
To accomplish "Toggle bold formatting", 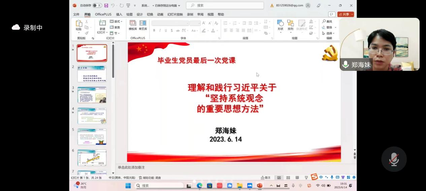I will tap(154, 31).
